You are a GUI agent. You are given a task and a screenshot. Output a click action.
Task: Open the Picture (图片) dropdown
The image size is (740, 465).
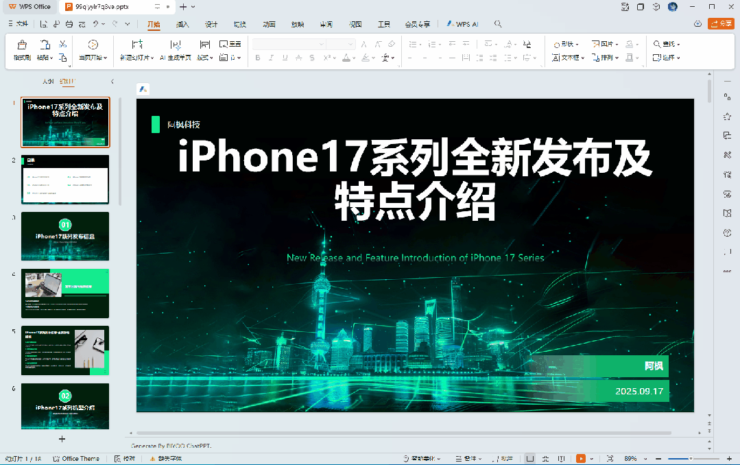[x=605, y=44]
